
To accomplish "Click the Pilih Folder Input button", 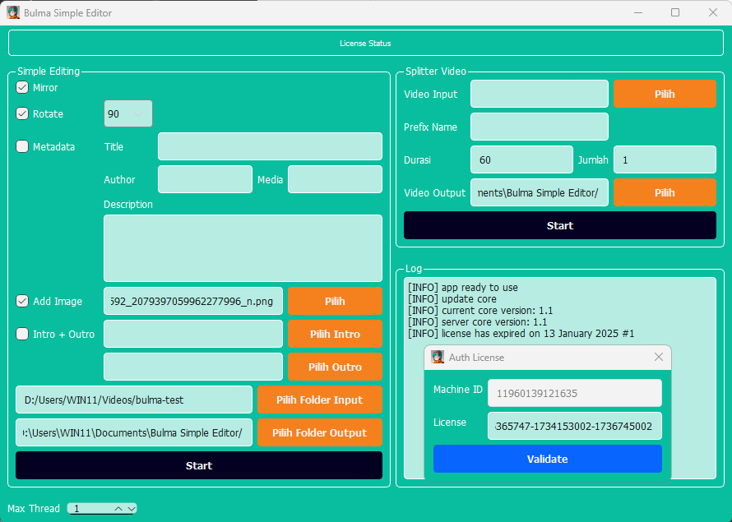I will pos(320,400).
